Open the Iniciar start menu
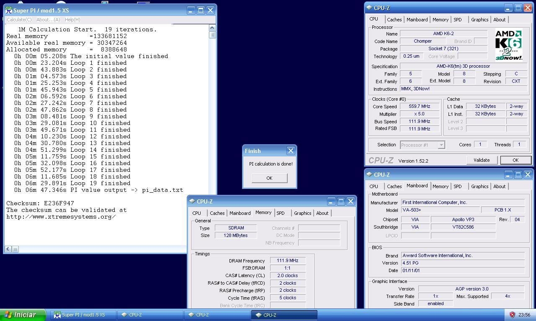This screenshot has width=536, height=321. point(23,315)
